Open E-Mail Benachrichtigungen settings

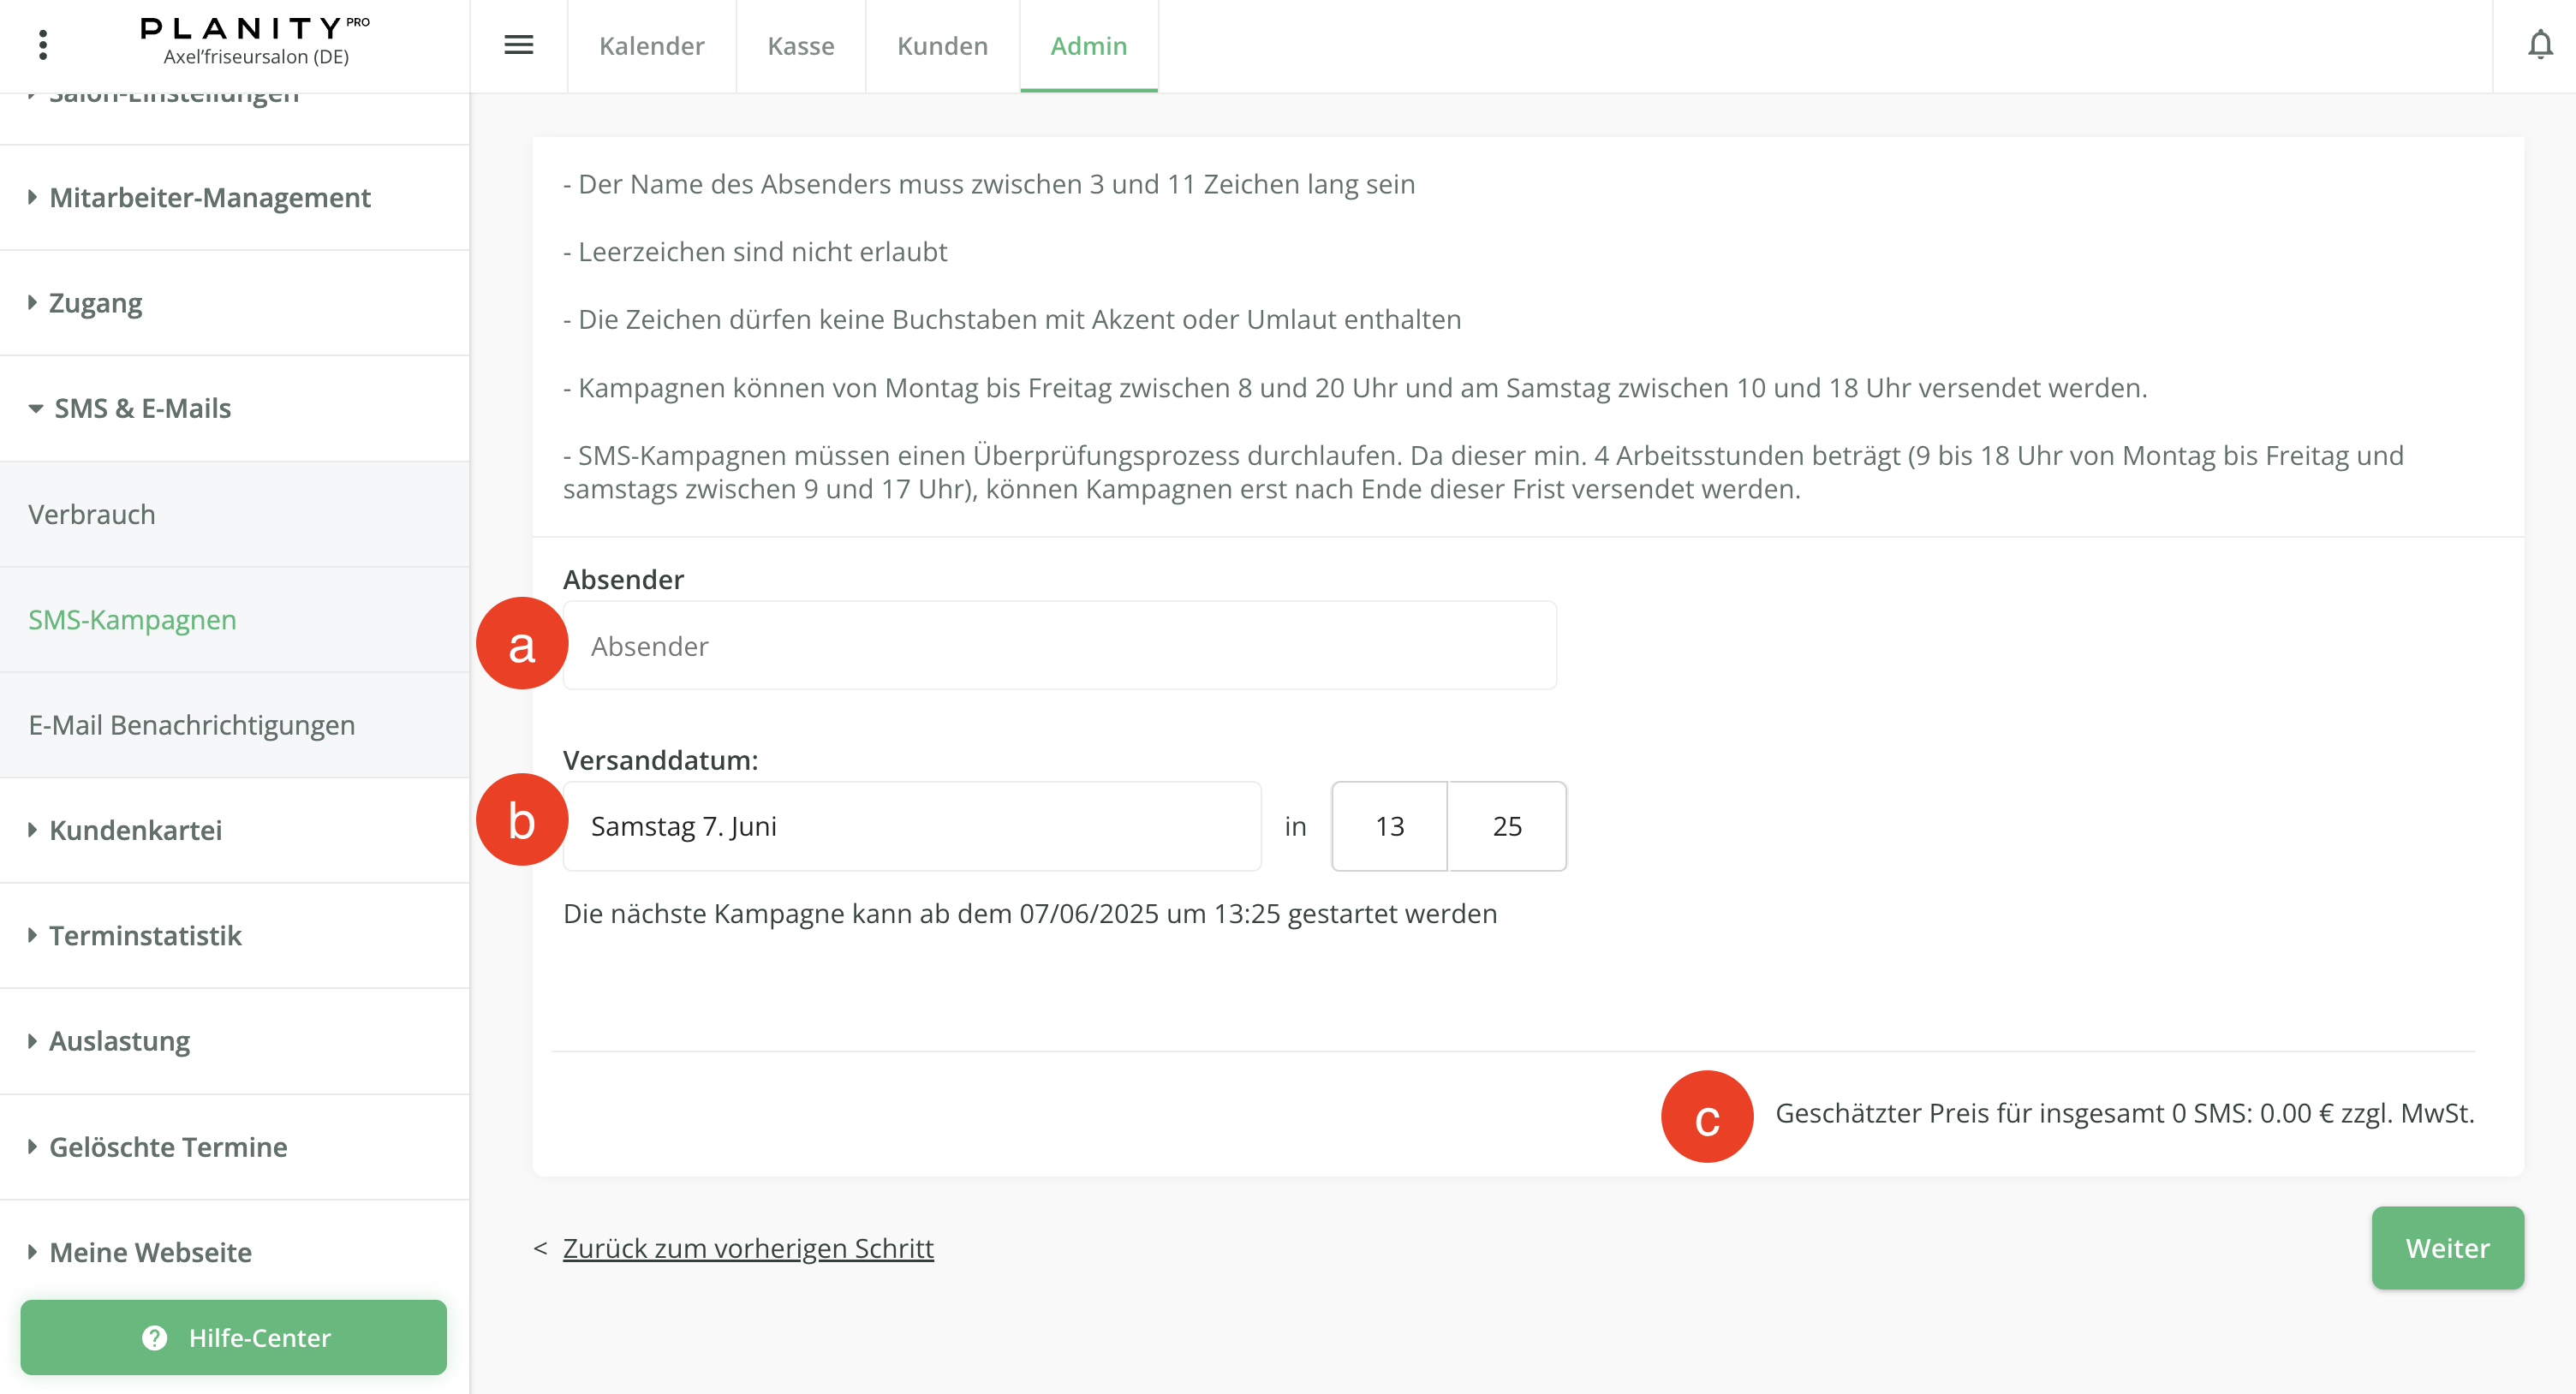tap(191, 724)
